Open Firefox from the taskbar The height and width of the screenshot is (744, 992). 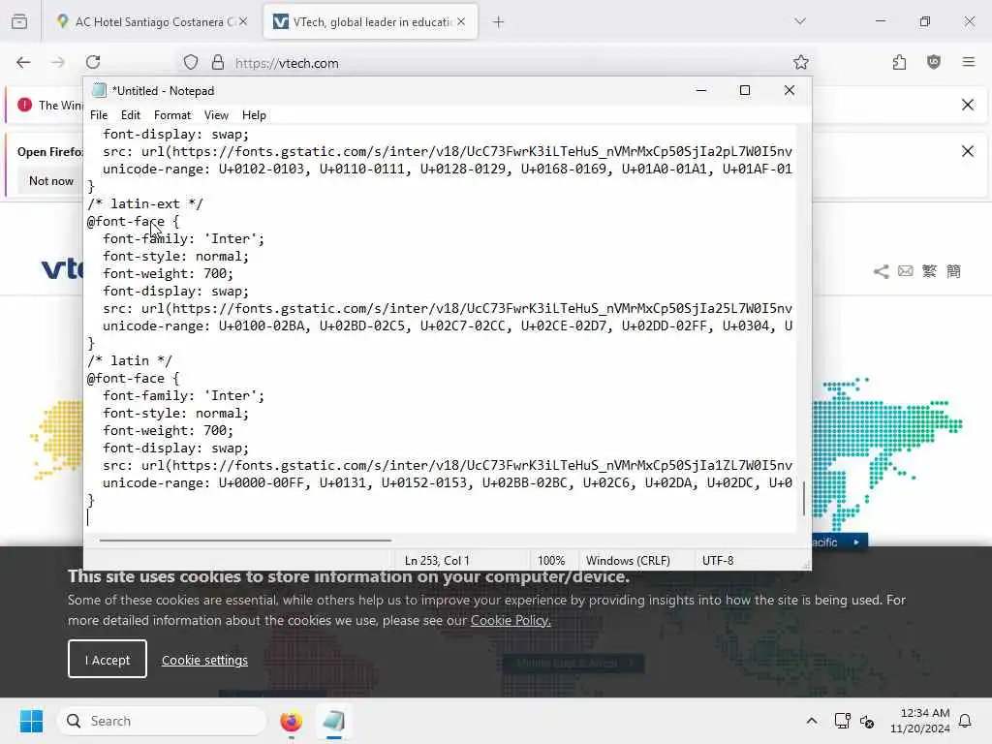tap(291, 721)
